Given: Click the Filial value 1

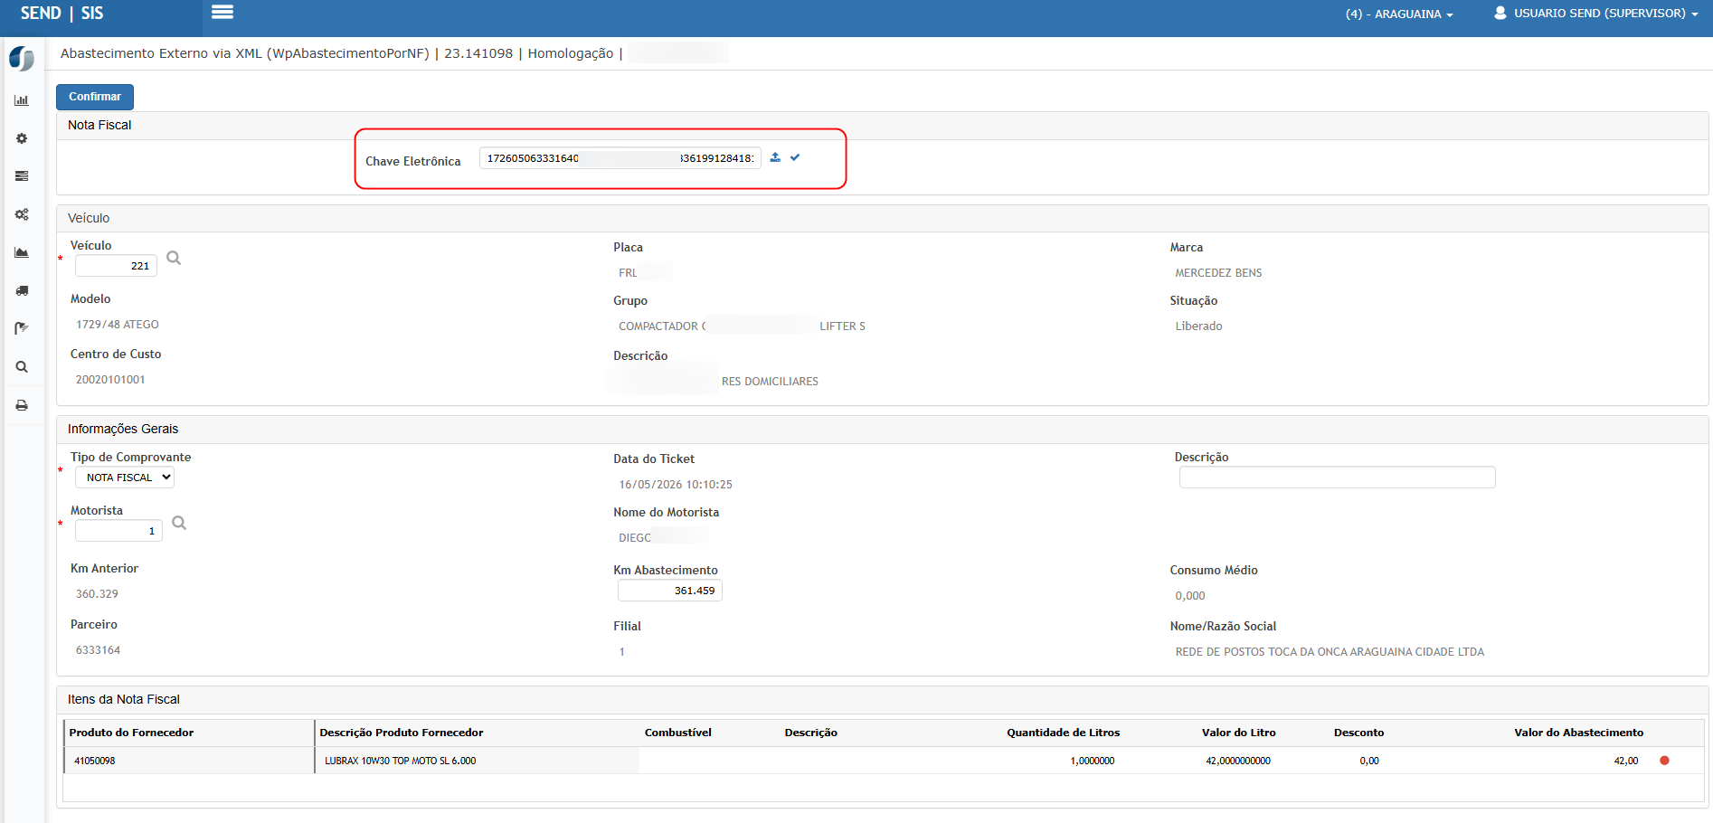Looking at the screenshot, I should (x=622, y=652).
